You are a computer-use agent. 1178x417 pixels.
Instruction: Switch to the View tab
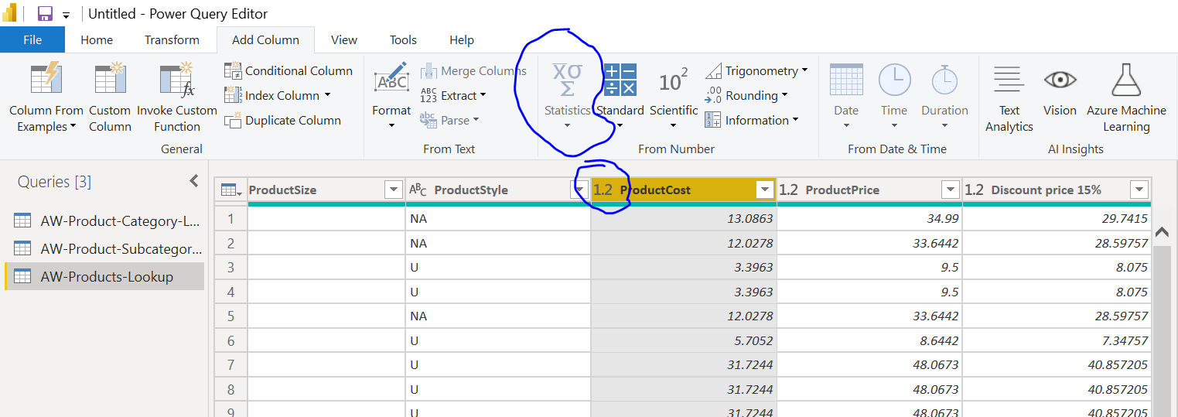(344, 39)
